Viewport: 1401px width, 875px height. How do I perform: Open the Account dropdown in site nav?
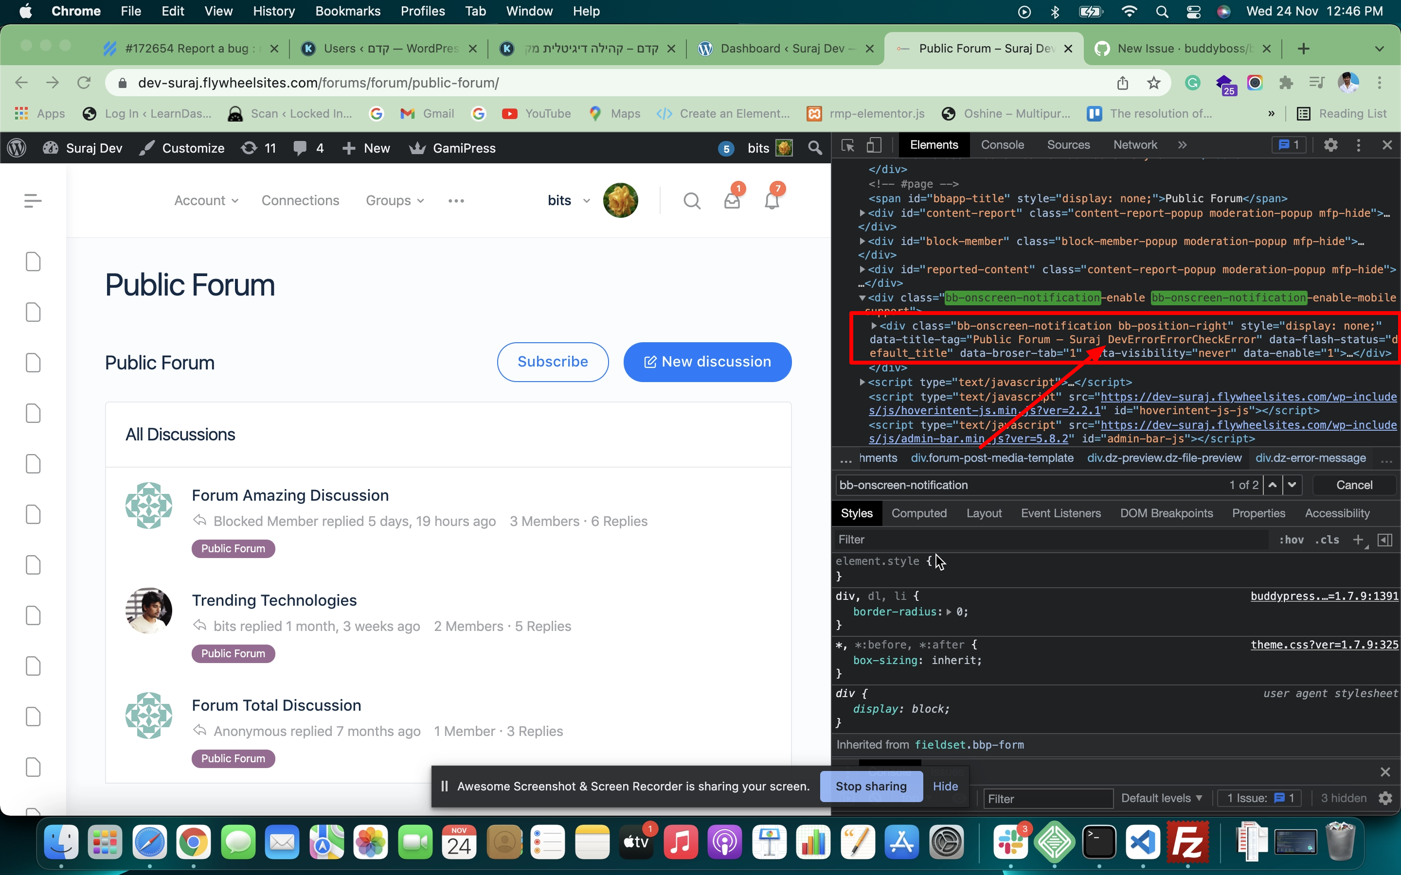coord(206,201)
